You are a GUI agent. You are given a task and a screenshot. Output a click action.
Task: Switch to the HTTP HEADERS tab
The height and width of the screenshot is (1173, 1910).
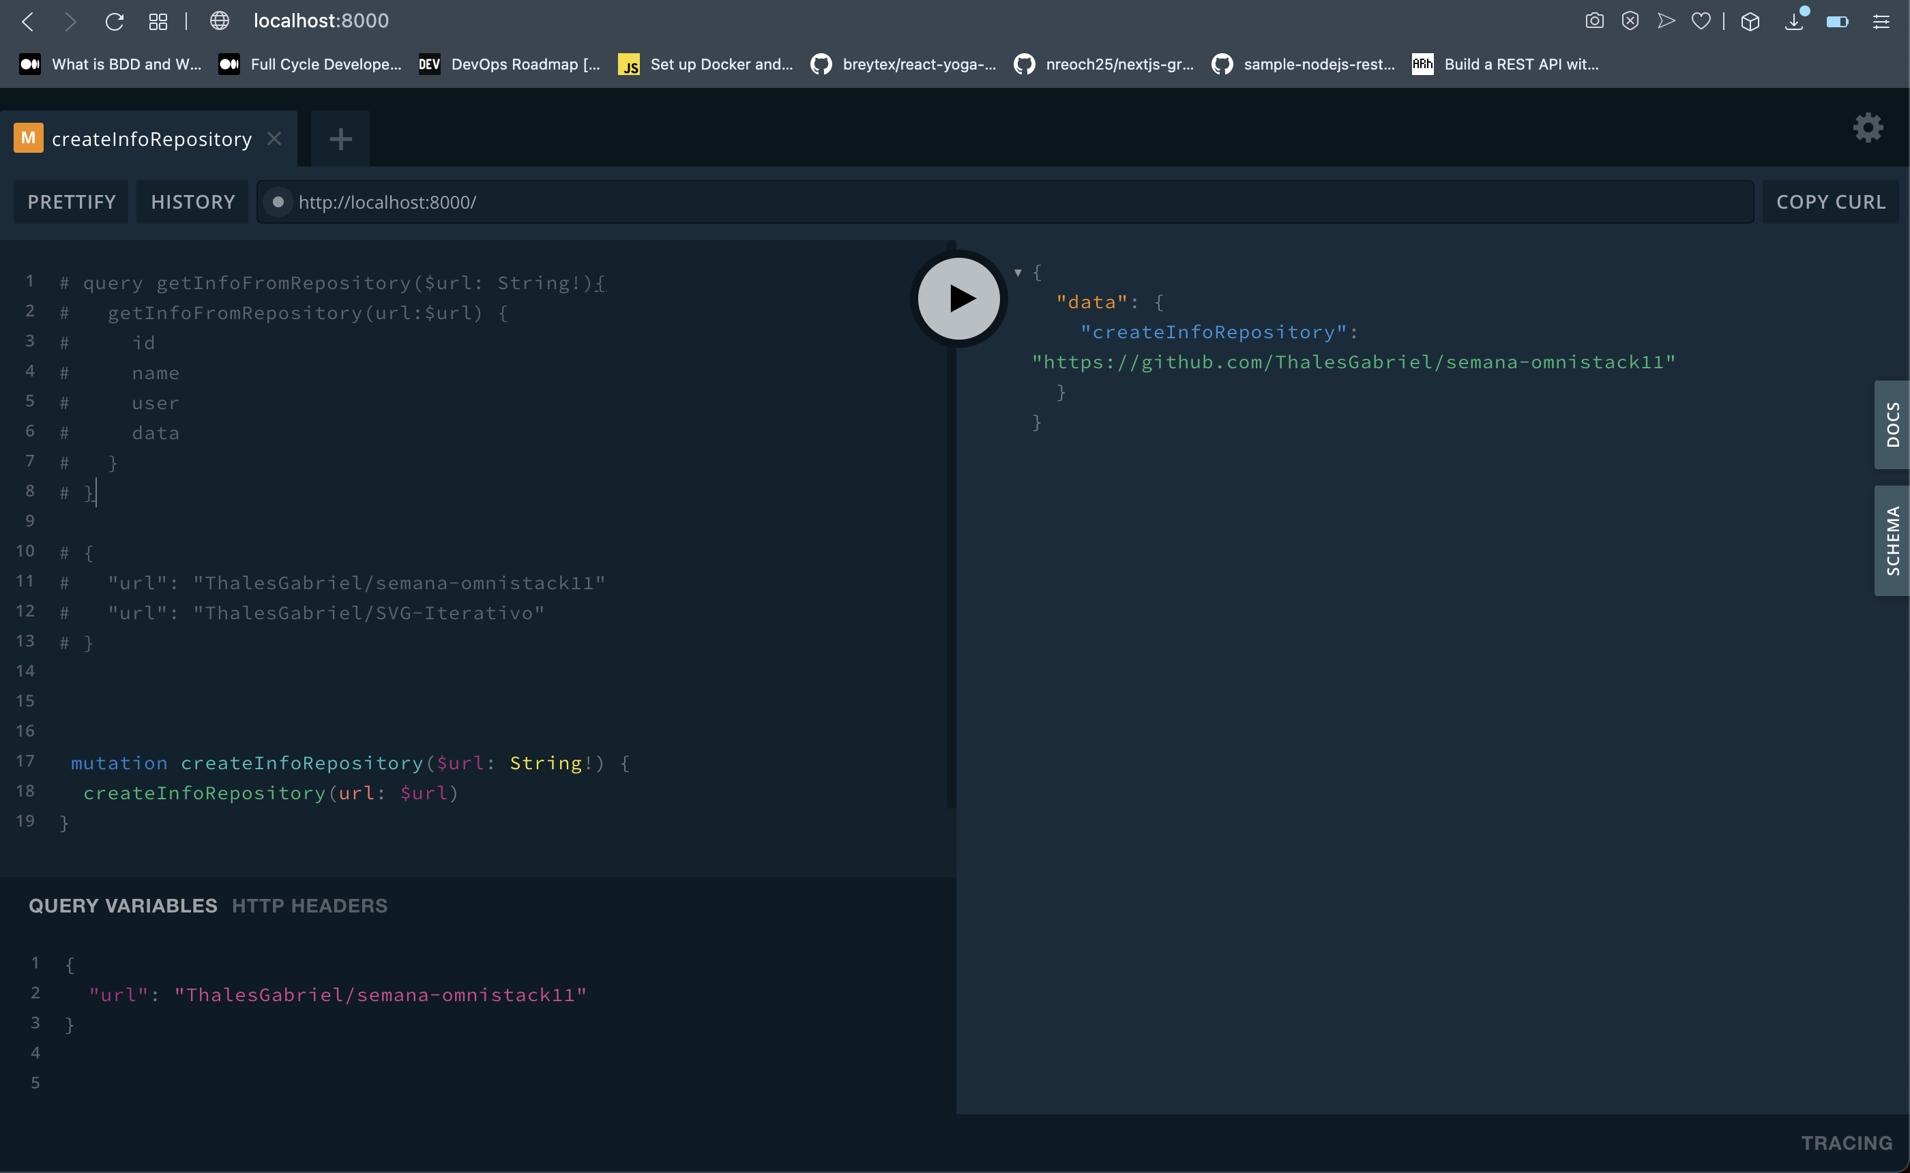(310, 906)
